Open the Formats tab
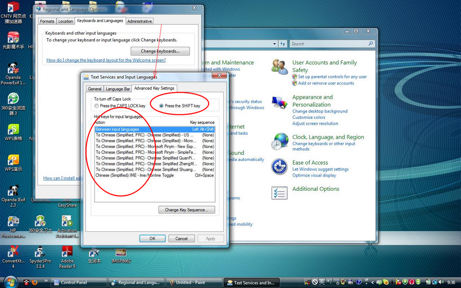 pos(47,21)
